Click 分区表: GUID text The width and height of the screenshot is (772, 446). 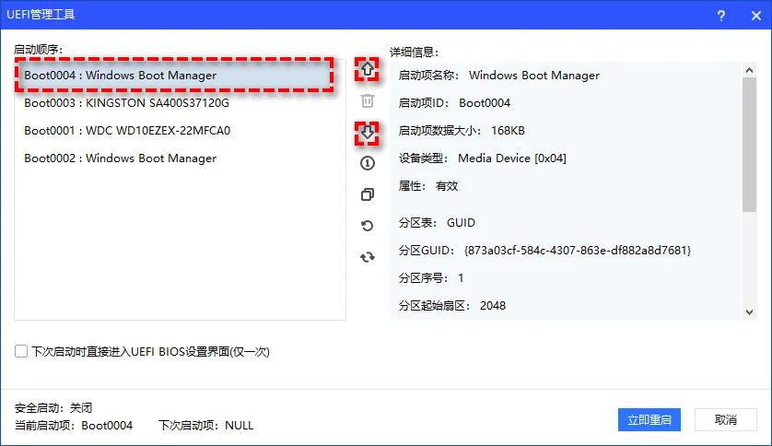437,222
